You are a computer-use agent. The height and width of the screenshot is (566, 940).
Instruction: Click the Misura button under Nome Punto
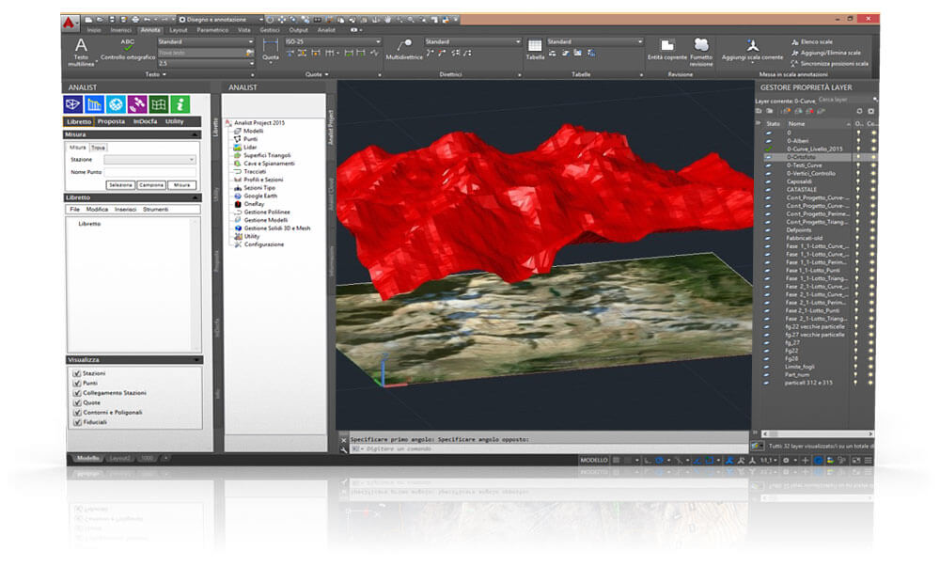click(x=182, y=185)
